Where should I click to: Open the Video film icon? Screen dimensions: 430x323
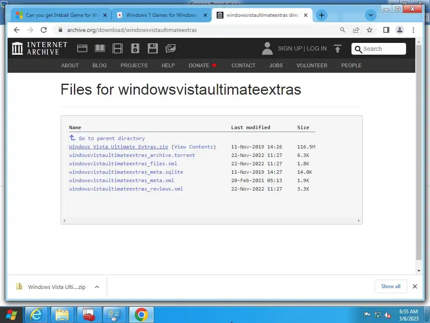coord(118,48)
